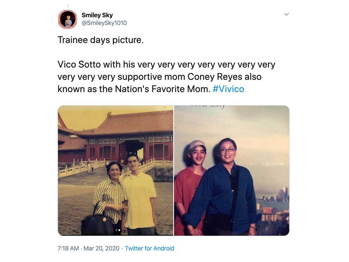Click the Smiley Sky profile avatar
This screenshot has height=262, width=349.
(x=67, y=19)
